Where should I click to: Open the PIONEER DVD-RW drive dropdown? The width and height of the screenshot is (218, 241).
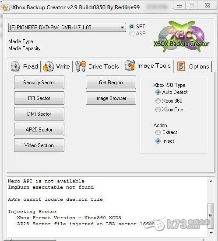(67, 28)
